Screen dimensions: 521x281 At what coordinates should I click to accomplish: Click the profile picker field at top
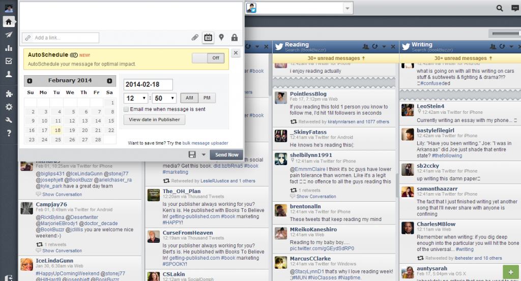tap(299, 8)
